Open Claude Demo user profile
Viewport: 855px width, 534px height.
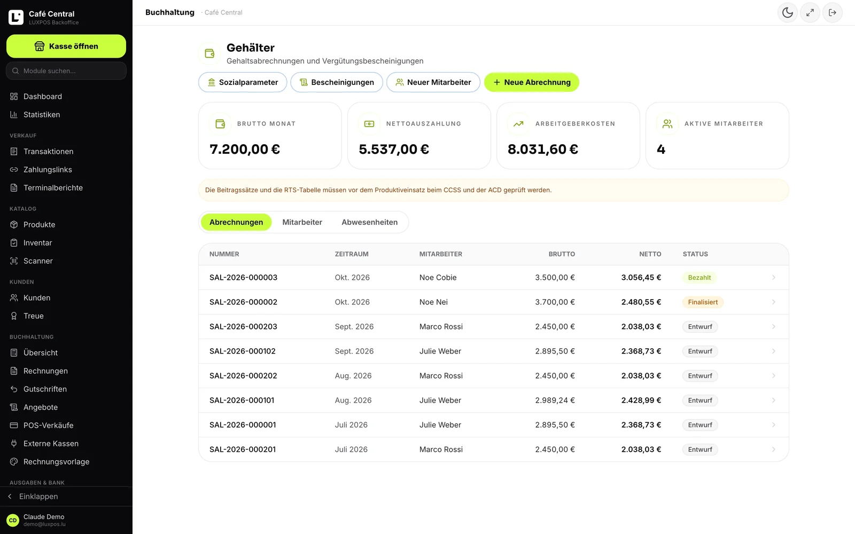(66, 520)
